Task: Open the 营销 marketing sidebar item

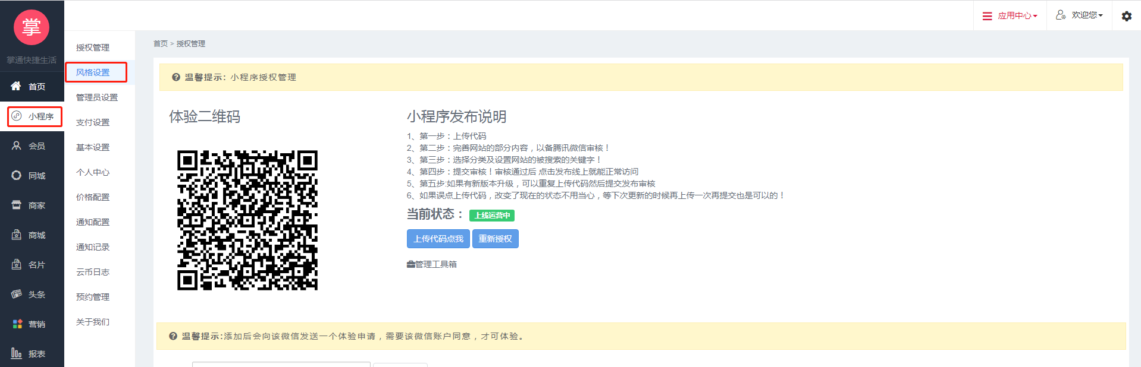Action: 32,324
